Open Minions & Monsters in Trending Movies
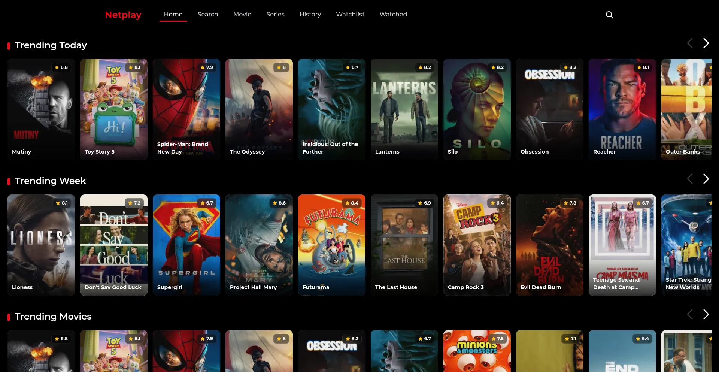The width and height of the screenshot is (719, 372). coord(477,351)
